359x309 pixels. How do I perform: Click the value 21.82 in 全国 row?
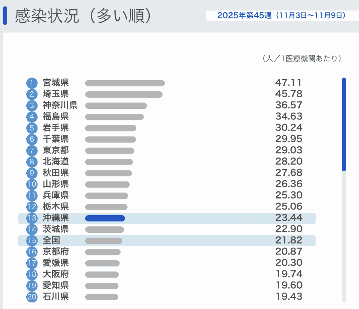tap(289, 240)
